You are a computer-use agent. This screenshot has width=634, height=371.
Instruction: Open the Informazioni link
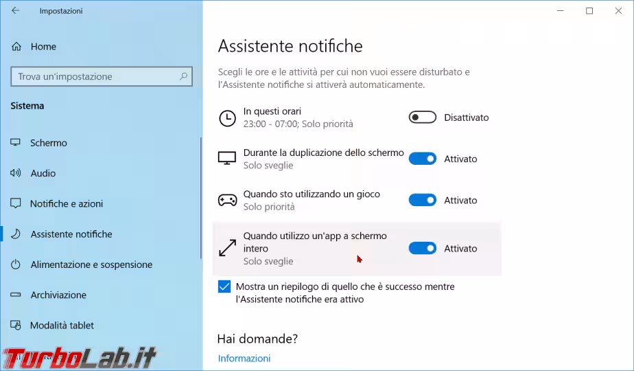(x=244, y=359)
